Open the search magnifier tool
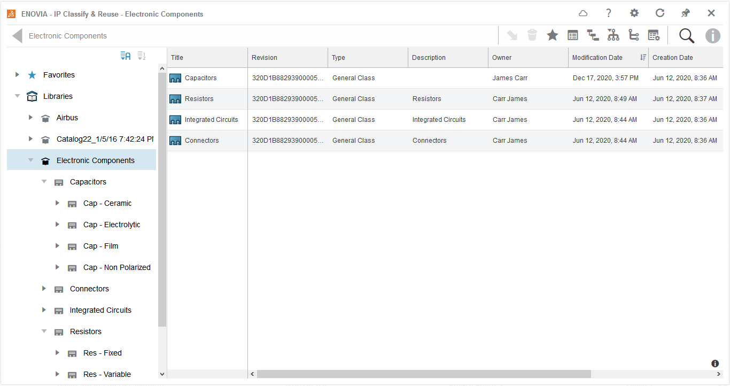 click(x=686, y=36)
